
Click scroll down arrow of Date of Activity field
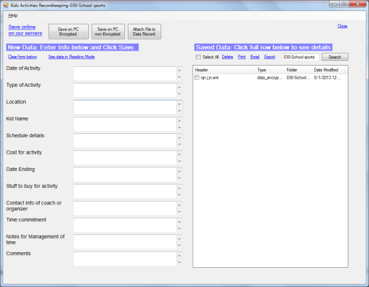click(x=180, y=77)
